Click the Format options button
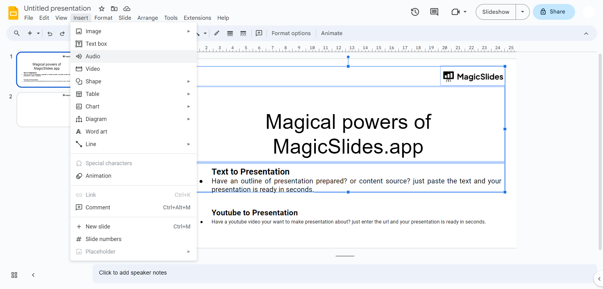 [x=291, y=33]
